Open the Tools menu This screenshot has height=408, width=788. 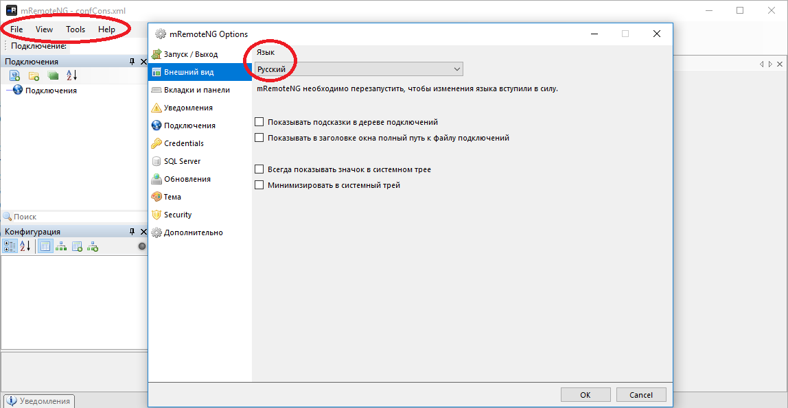point(76,29)
